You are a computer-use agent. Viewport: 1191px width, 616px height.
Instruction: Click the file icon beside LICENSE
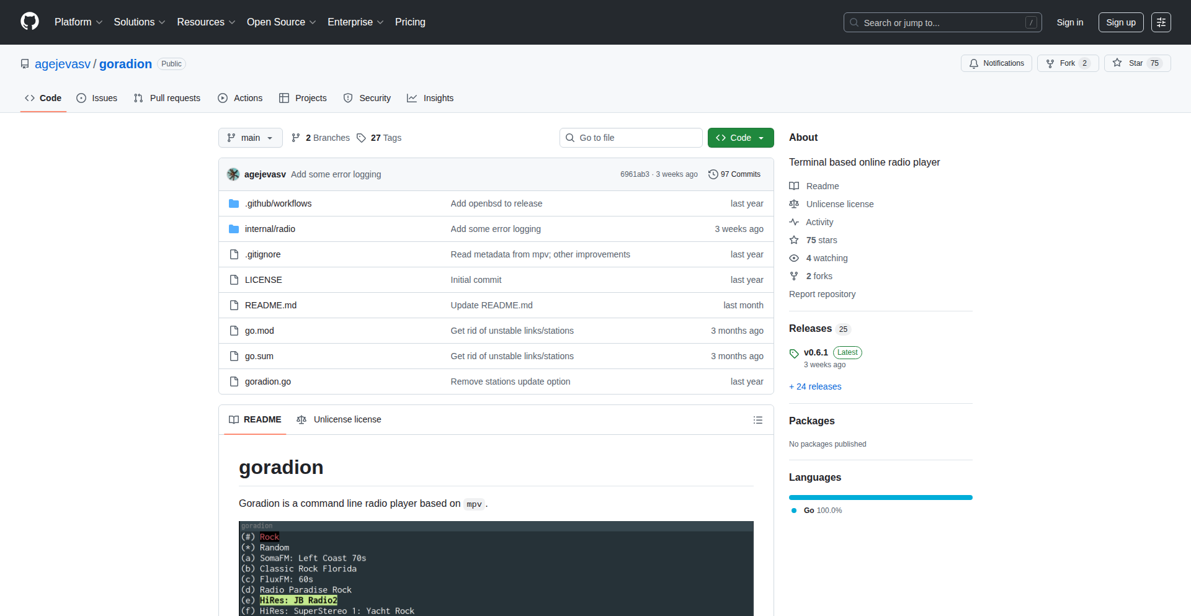[234, 280]
